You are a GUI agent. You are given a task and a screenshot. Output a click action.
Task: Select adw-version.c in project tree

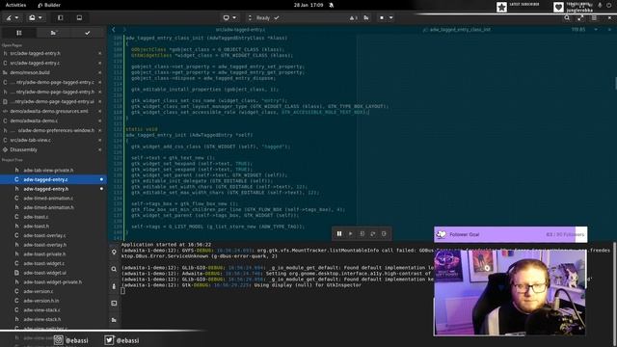53,291
